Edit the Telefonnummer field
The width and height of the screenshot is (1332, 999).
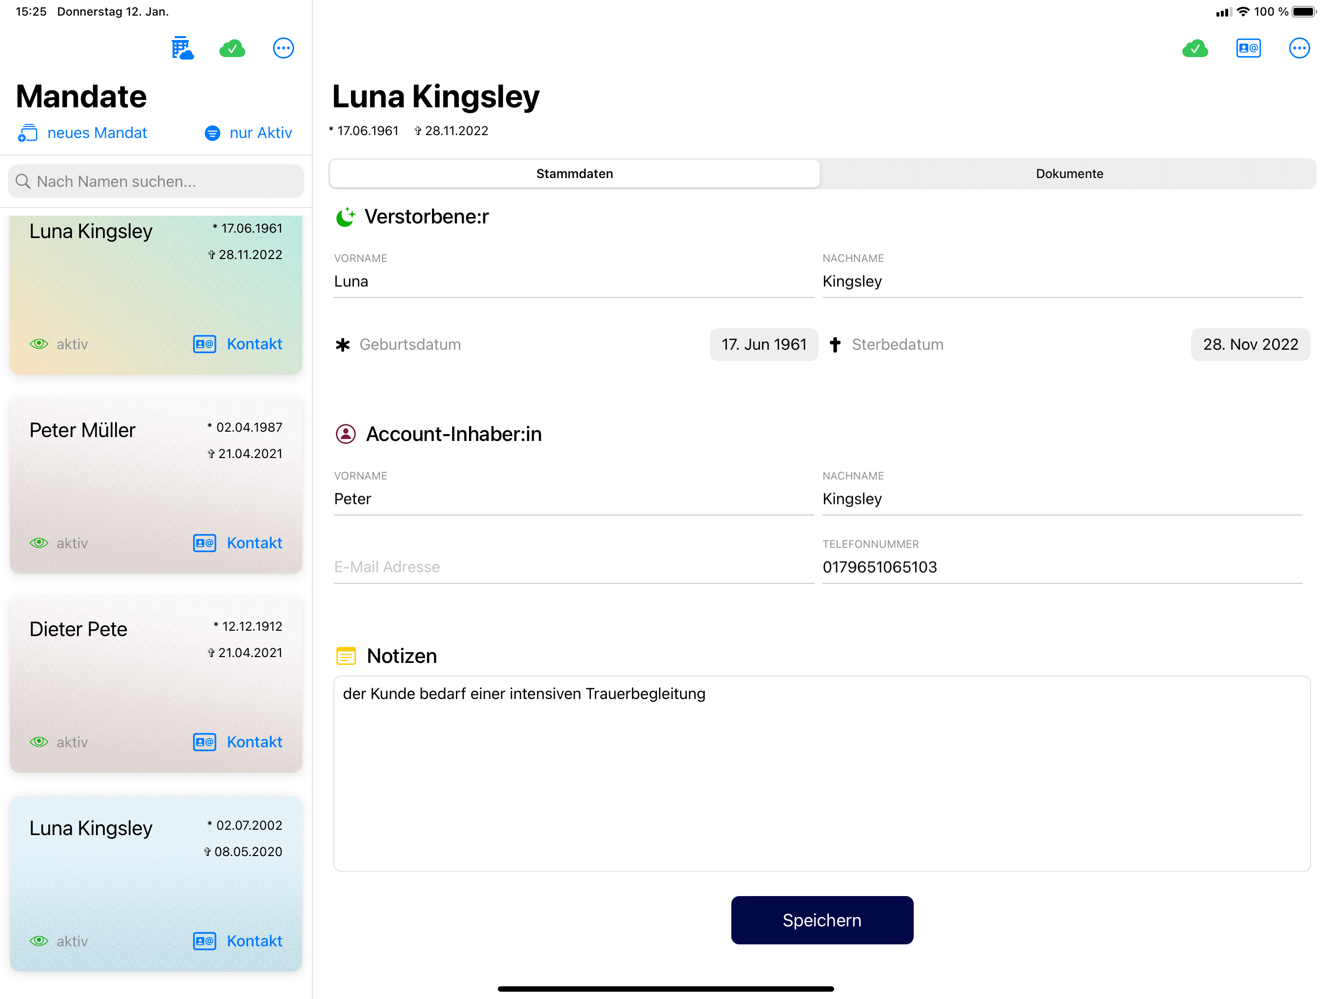pyautogui.click(x=1062, y=567)
